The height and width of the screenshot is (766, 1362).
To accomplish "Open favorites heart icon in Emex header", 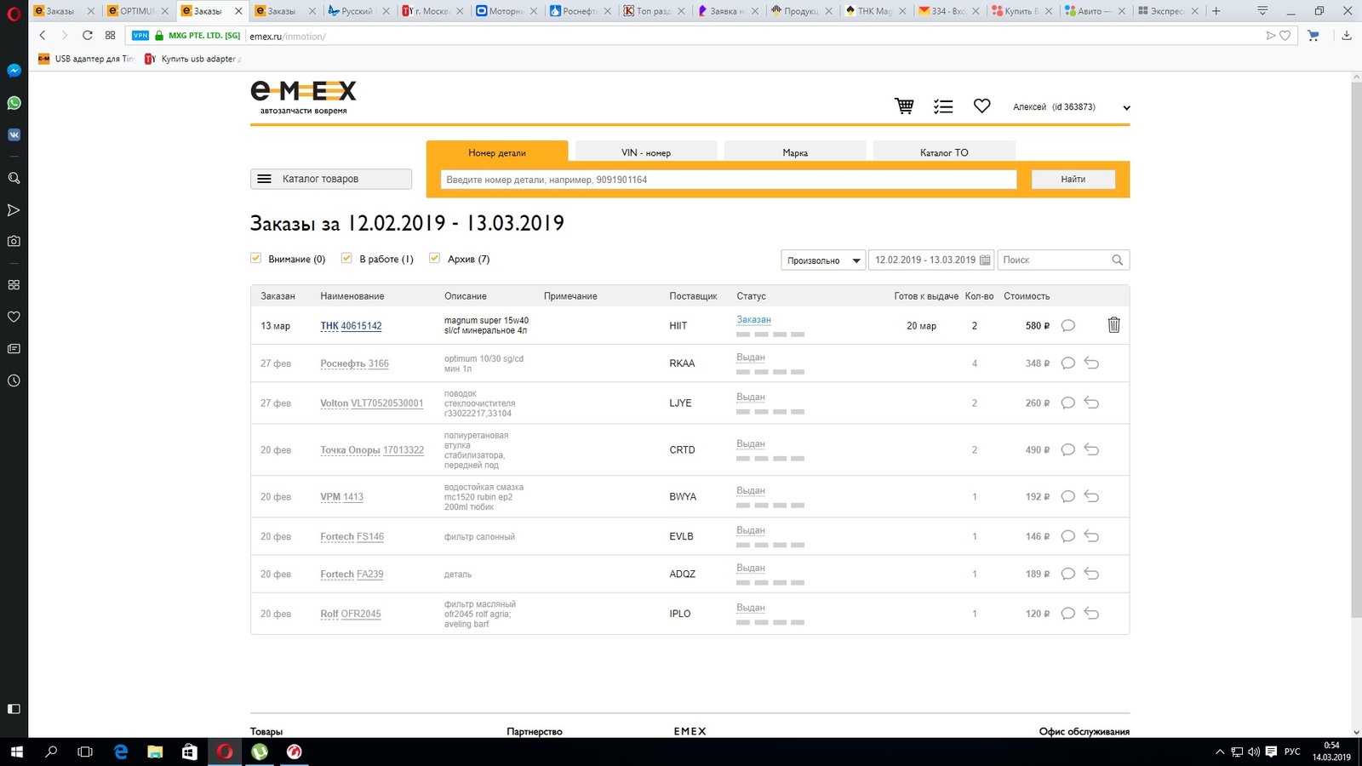I will tap(982, 106).
